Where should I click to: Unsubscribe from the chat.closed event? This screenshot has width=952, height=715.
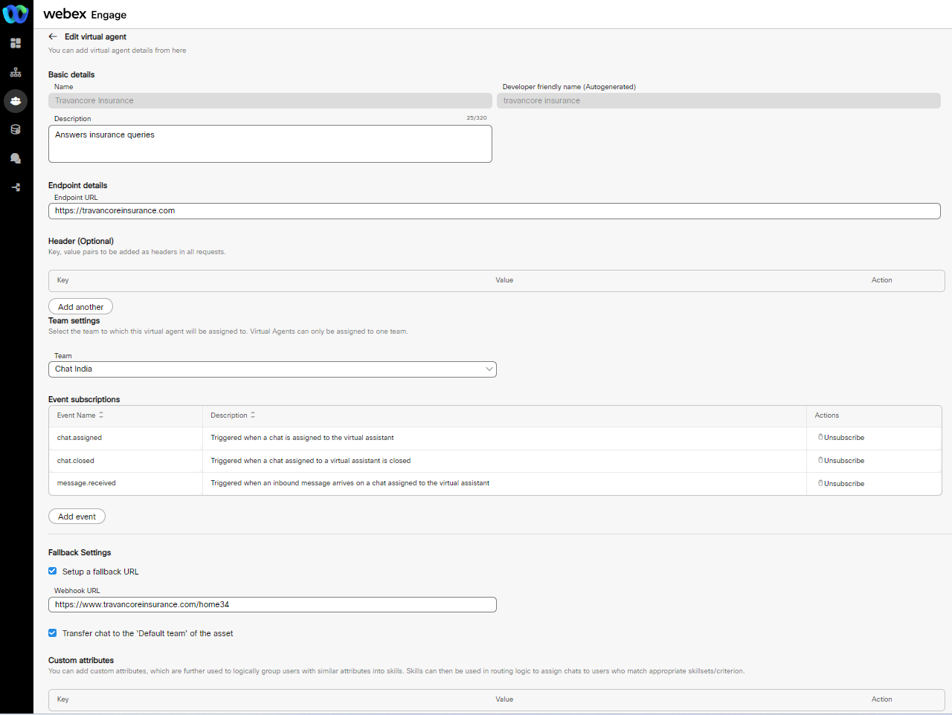point(841,461)
